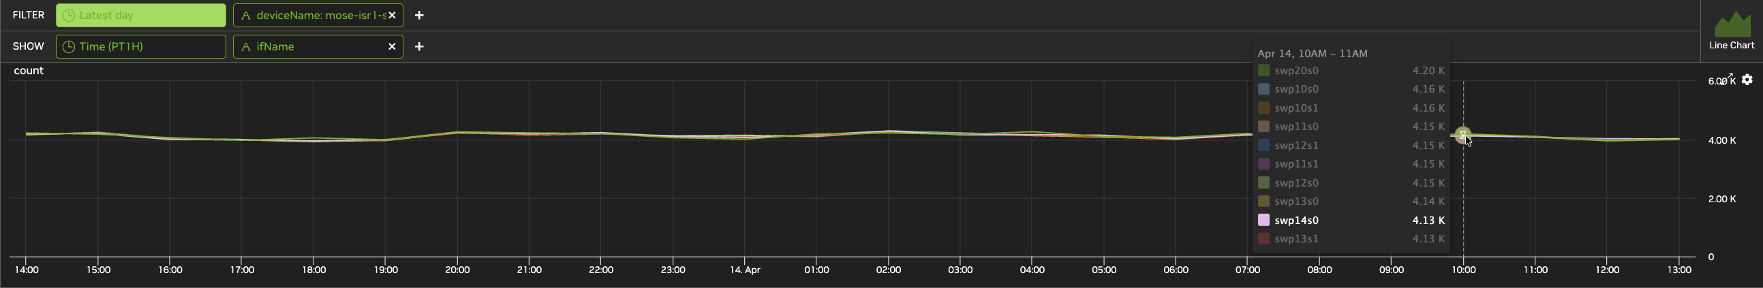Click the 14:00 time axis label
Screen dimensions: 1763x288
pyautogui.click(x=27, y=270)
